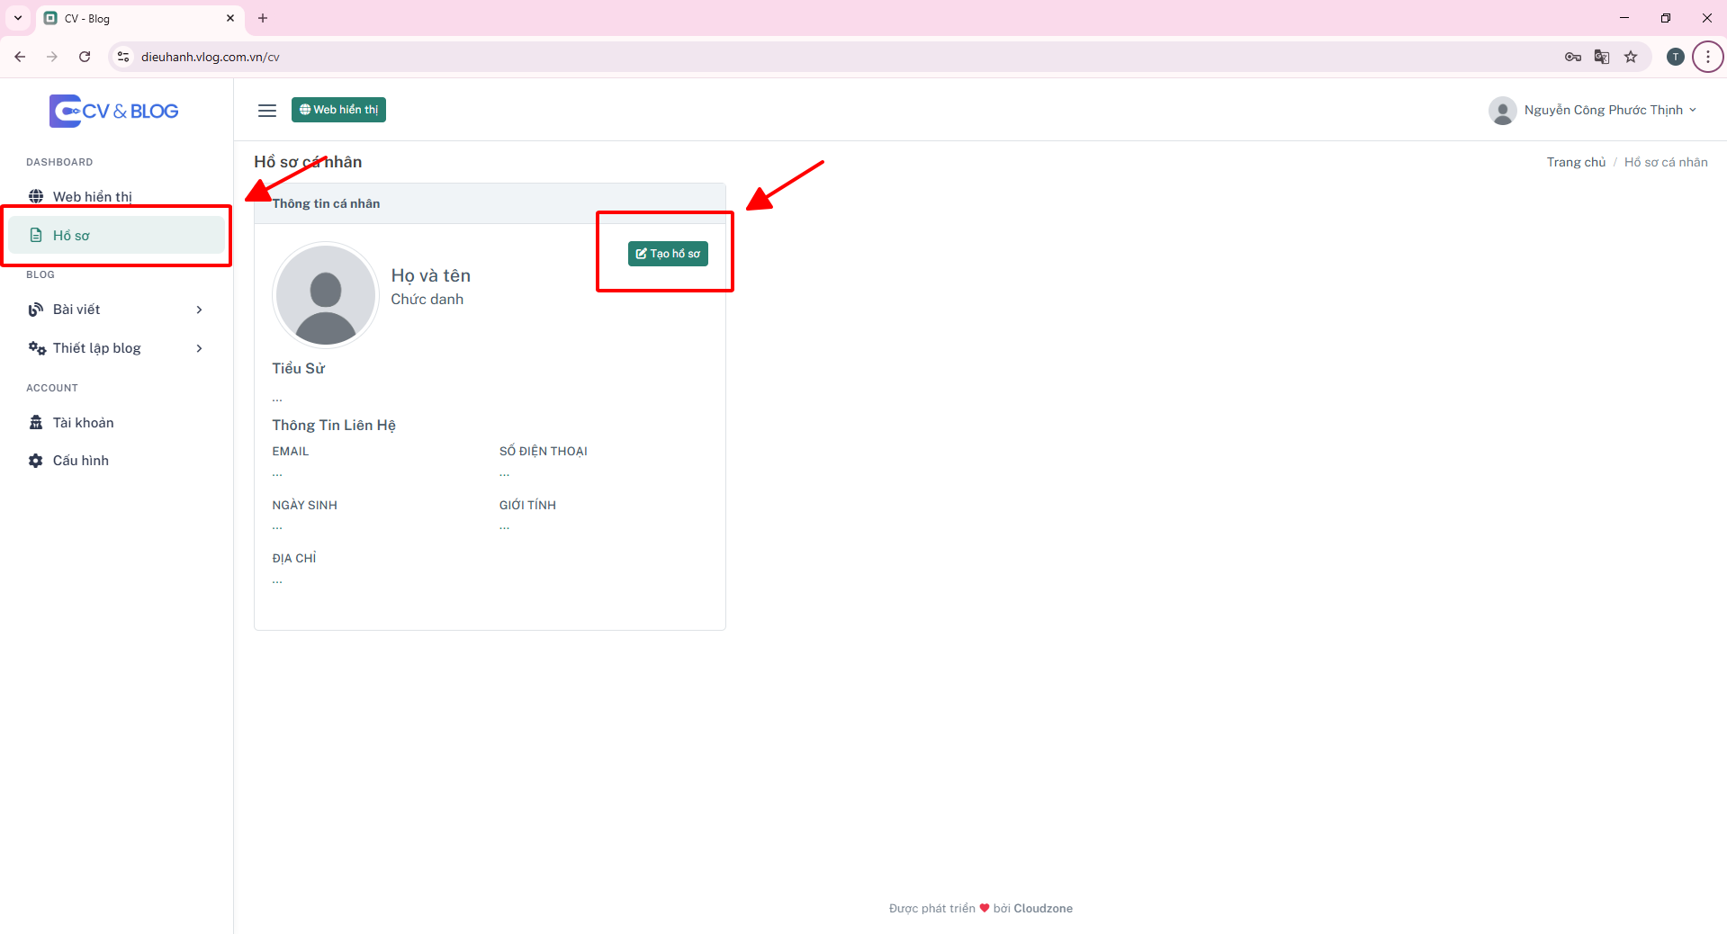
Task: Click the address bar URL field
Action: click(x=837, y=57)
